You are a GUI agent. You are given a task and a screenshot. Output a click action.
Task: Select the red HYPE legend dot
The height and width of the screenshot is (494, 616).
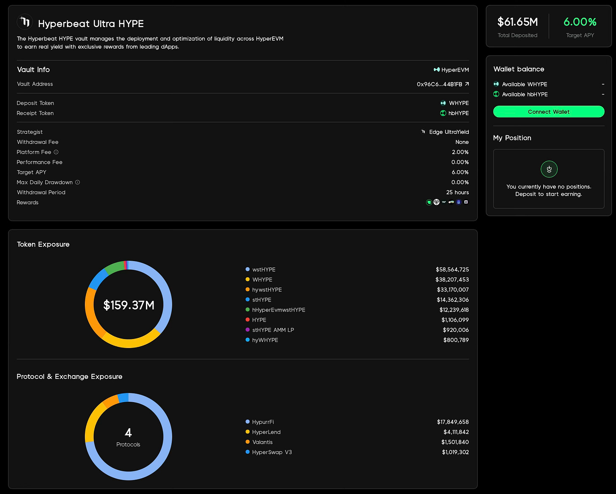point(247,320)
